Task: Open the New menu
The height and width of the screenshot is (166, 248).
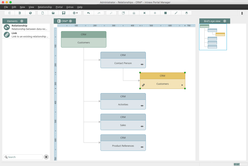Action: click(22, 7)
